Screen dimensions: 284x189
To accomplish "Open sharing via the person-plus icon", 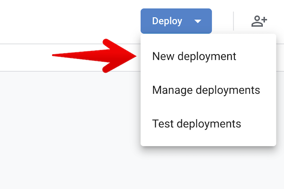I will [x=259, y=21].
